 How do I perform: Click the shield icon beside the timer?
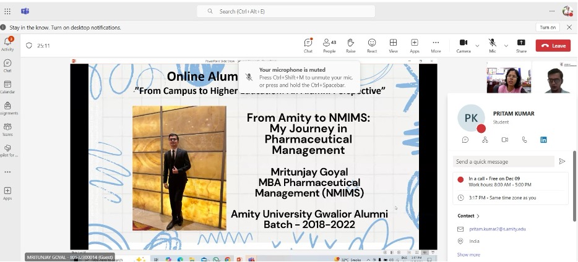29,46
